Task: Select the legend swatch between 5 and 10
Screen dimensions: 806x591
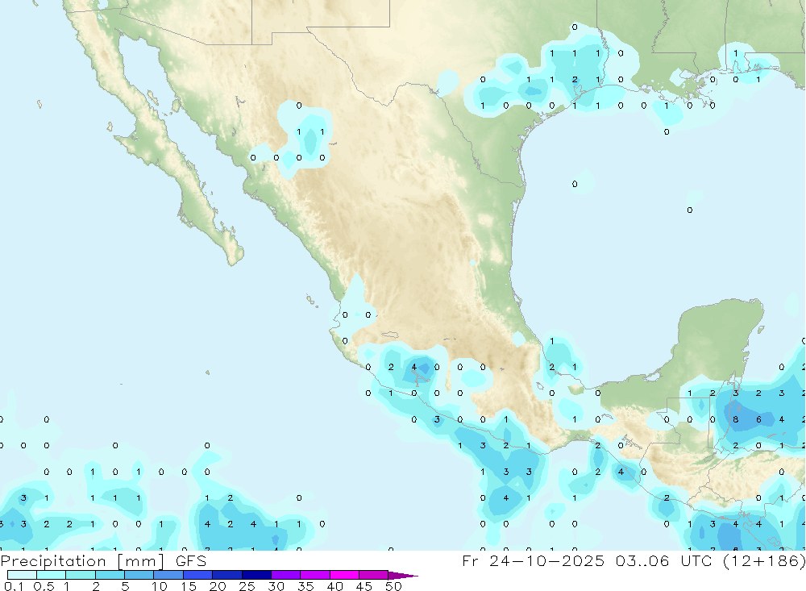Action: click(139, 575)
